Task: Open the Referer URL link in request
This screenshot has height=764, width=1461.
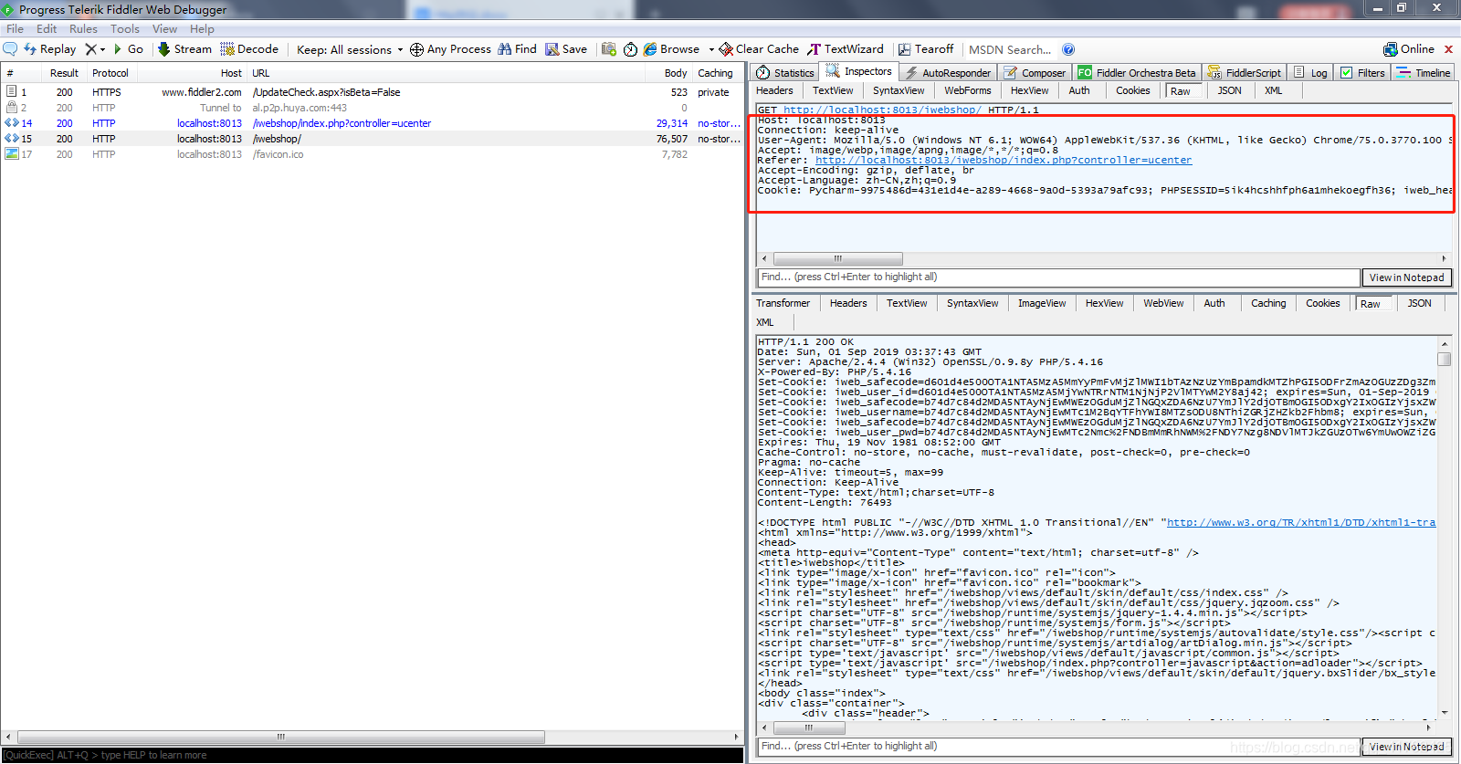Action: click(x=1004, y=160)
